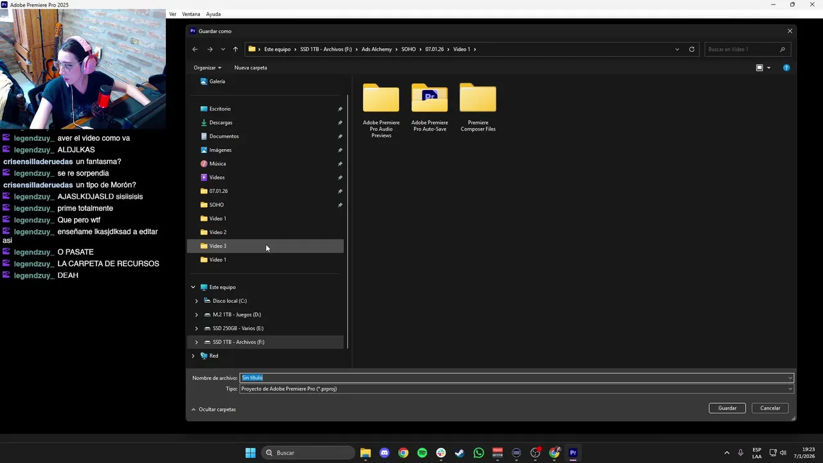
Task: Click Ocultar carpetas toggle
Action: tap(213, 409)
